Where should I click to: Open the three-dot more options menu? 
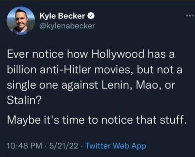click(x=190, y=16)
